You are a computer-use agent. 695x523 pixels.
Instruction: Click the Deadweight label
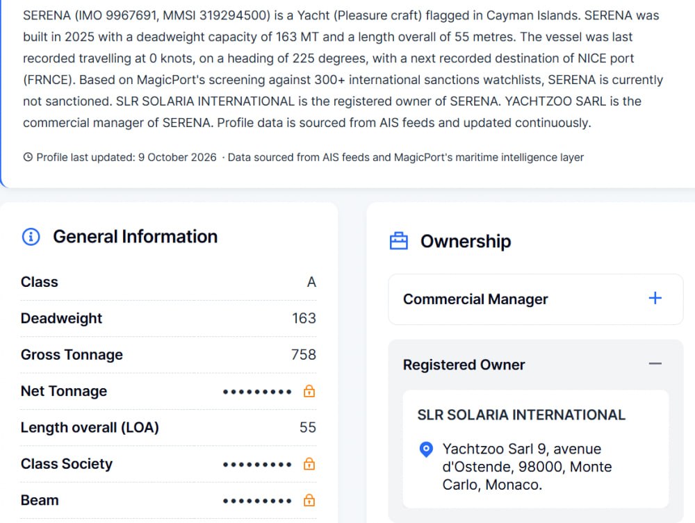(x=62, y=318)
